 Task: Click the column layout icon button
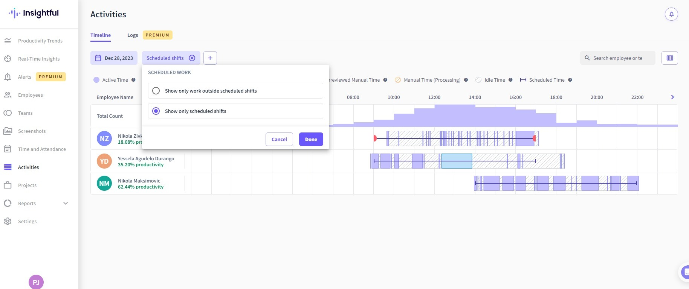click(670, 58)
